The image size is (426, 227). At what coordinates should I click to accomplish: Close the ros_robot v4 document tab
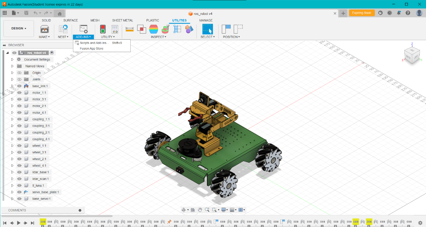click(335, 13)
